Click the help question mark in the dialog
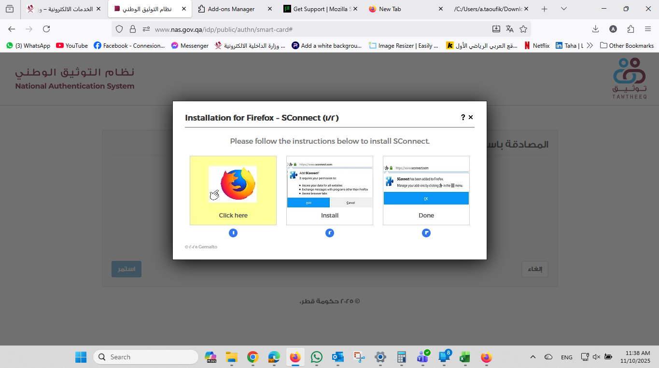The width and height of the screenshot is (659, 368). (463, 117)
